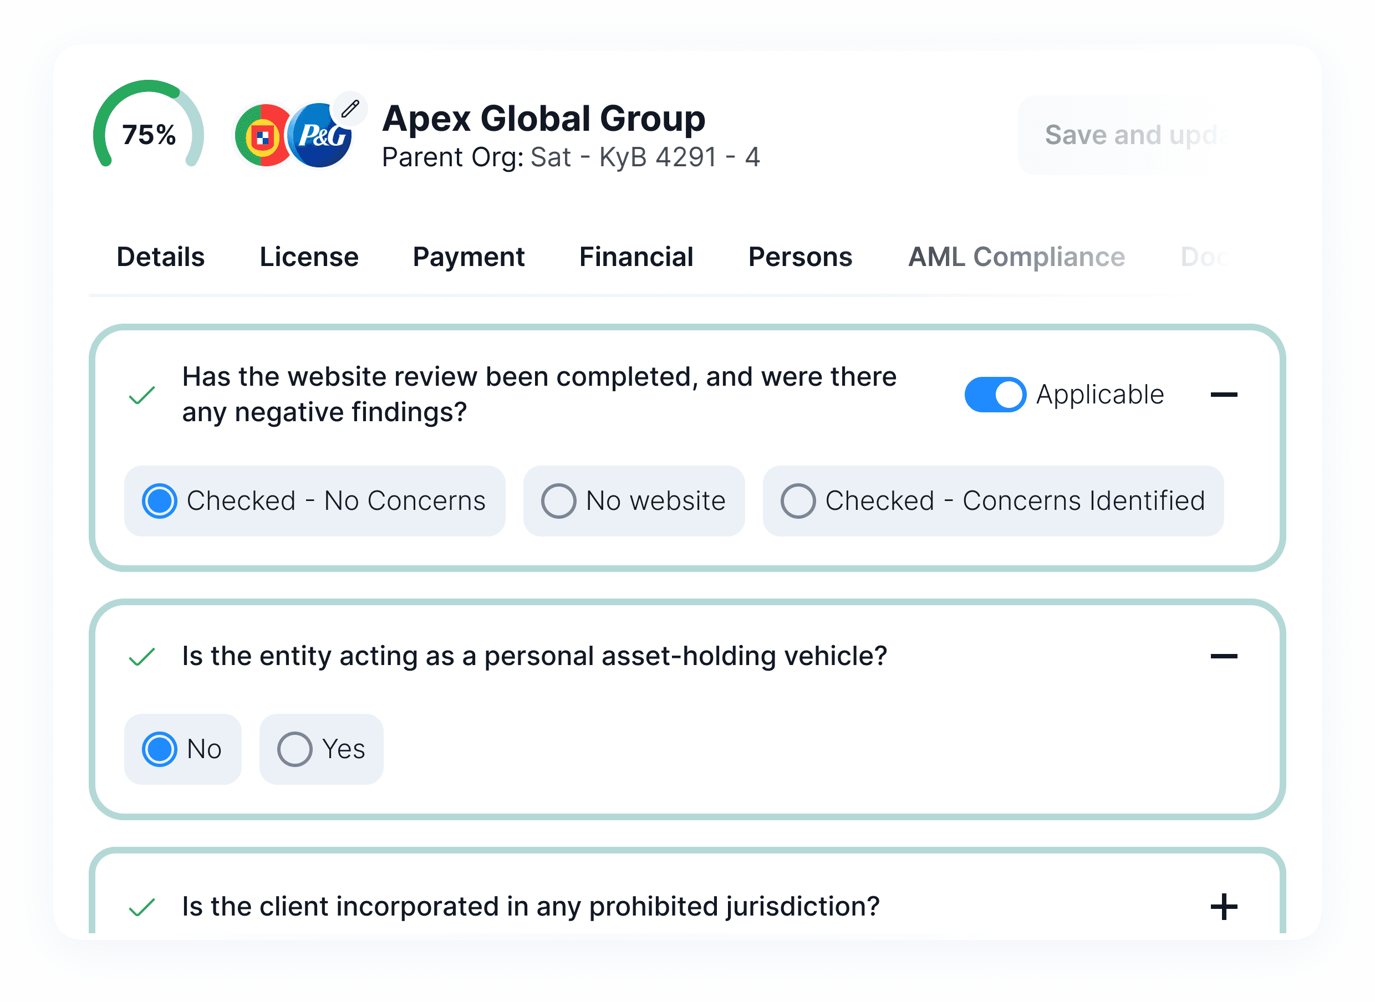Screen dimensions: 1375x1002
Task: Click green checkmark beside website review question
Action: pos(142,396)
